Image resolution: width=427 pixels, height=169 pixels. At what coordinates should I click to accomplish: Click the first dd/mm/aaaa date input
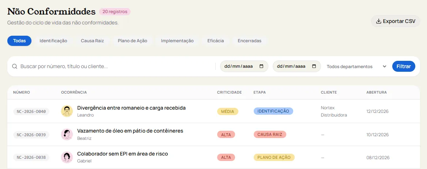[244, 66]
